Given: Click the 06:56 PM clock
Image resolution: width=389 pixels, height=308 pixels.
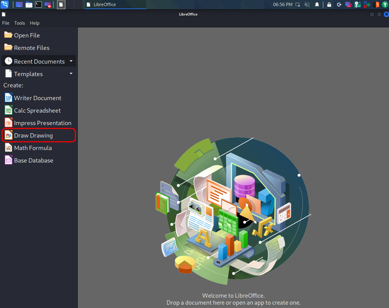Looking at the screenshot, I should 283,5.
